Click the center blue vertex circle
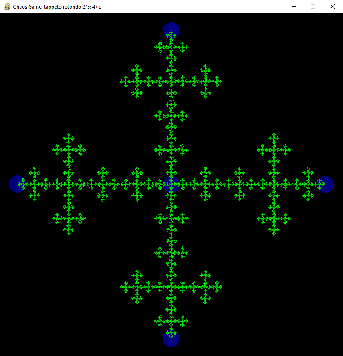 point(171,184)
